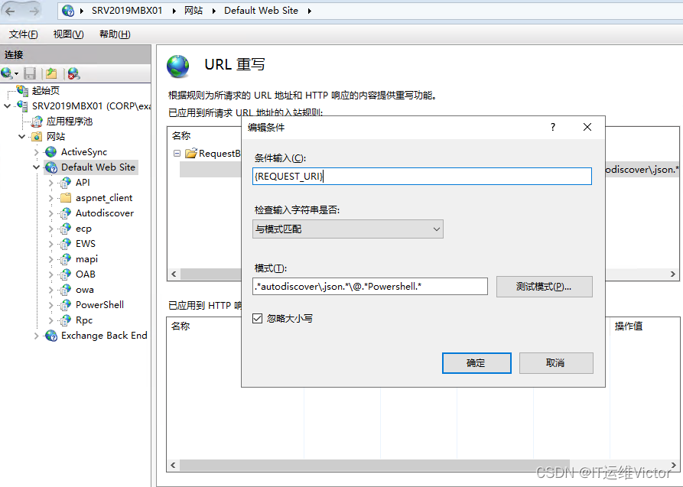
Task: Click the globe icon in the address bar
Action: click(x=68, y=11)
